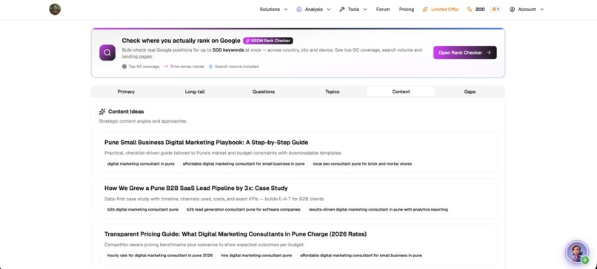Image resolution: width=597 pixels, height=269 pixels.
Task: Click the 'hourly rate for digital marketing consultant in pune 2026' tag
Action: click(x=160, y=255)
